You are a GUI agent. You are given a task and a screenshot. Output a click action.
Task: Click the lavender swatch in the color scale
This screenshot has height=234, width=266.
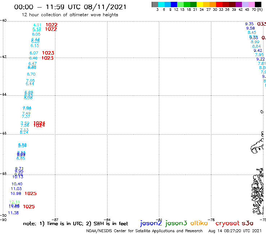245,4
